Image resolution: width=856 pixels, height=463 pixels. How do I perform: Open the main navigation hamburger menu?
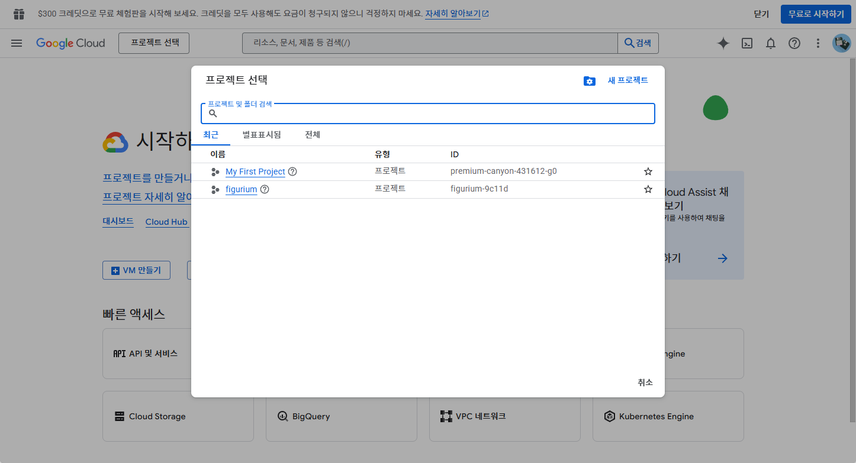coord(17,43)
